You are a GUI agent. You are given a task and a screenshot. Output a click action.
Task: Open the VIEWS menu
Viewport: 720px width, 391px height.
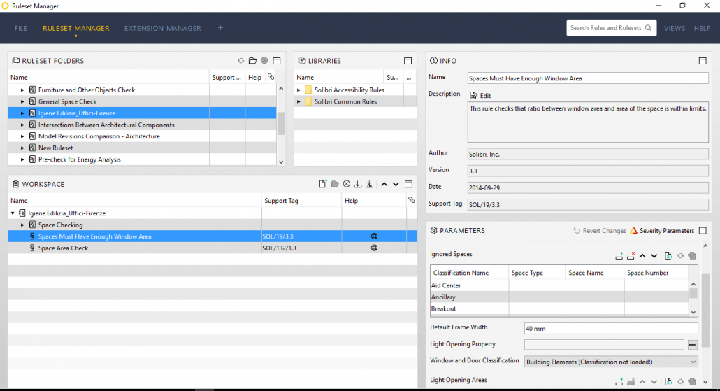675,28
